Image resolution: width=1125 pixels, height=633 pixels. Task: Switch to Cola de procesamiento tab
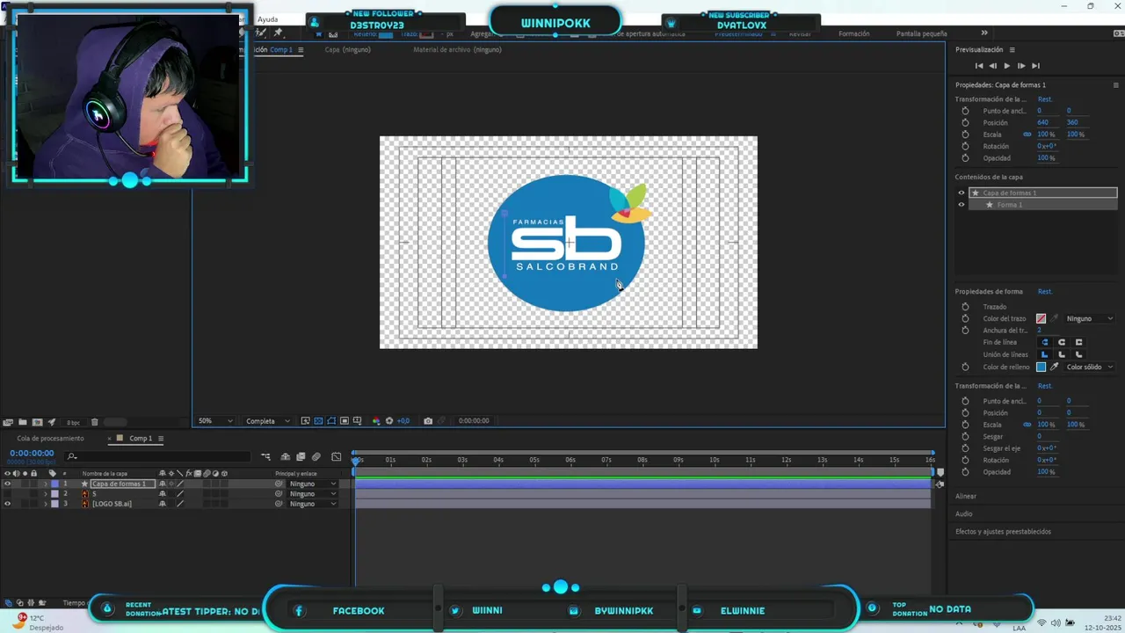coord(50,439)
